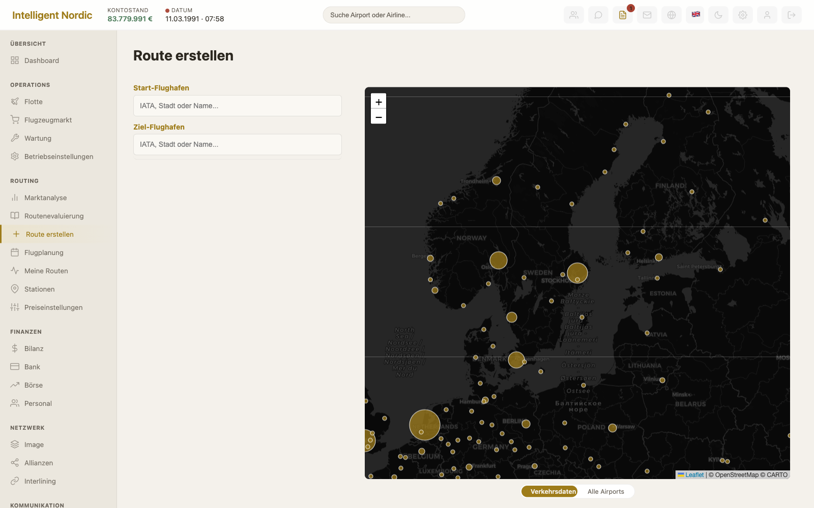Open the notes icon with red badge
Image resolution: width=814 pixels, height=508 pixels.
pyautogui.click(x=623, y=15)
